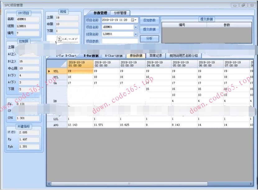Click the horizontal scrollbar right arrow
Viewport: 258px width, 190px height.
(251, 183)
